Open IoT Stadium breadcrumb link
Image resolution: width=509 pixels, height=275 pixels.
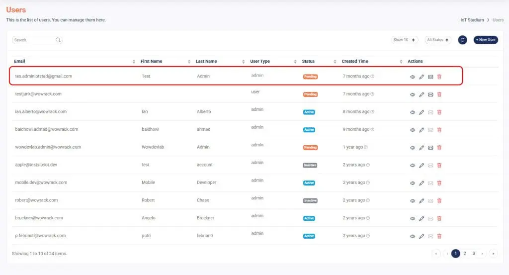click(472, 20)
